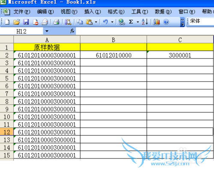Click the Excel document icon in menu bar

click(6, 12)
